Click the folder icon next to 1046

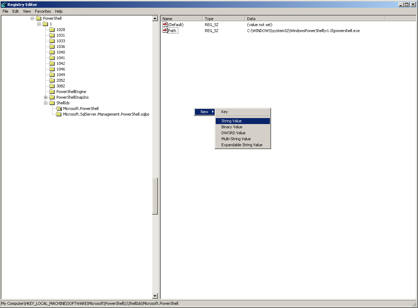(52, 69)
